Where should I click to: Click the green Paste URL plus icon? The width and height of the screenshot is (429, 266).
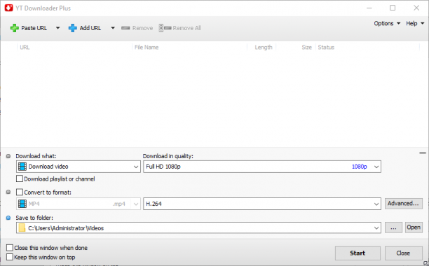[15, 28]
